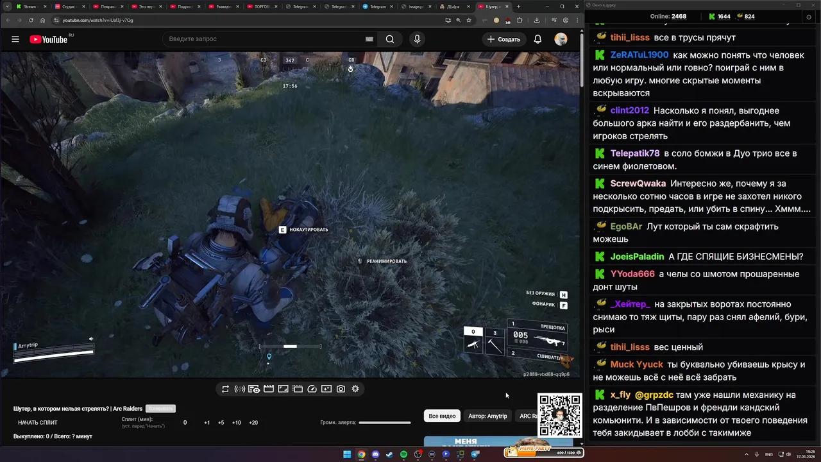Viewport: 821px width, 462px height.
Task: Open the gear settings icon in player toolbar
Action: [355, 389]
